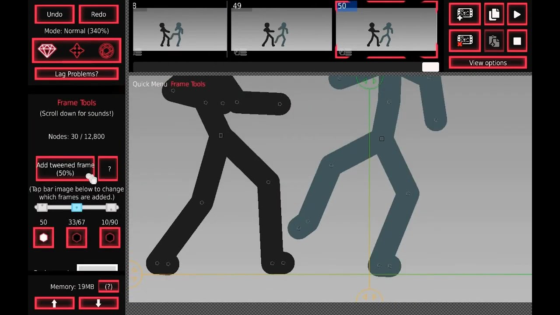Viewport: 560px width, 315px height.
Task: Stop the animation playback
Action: 517,41
